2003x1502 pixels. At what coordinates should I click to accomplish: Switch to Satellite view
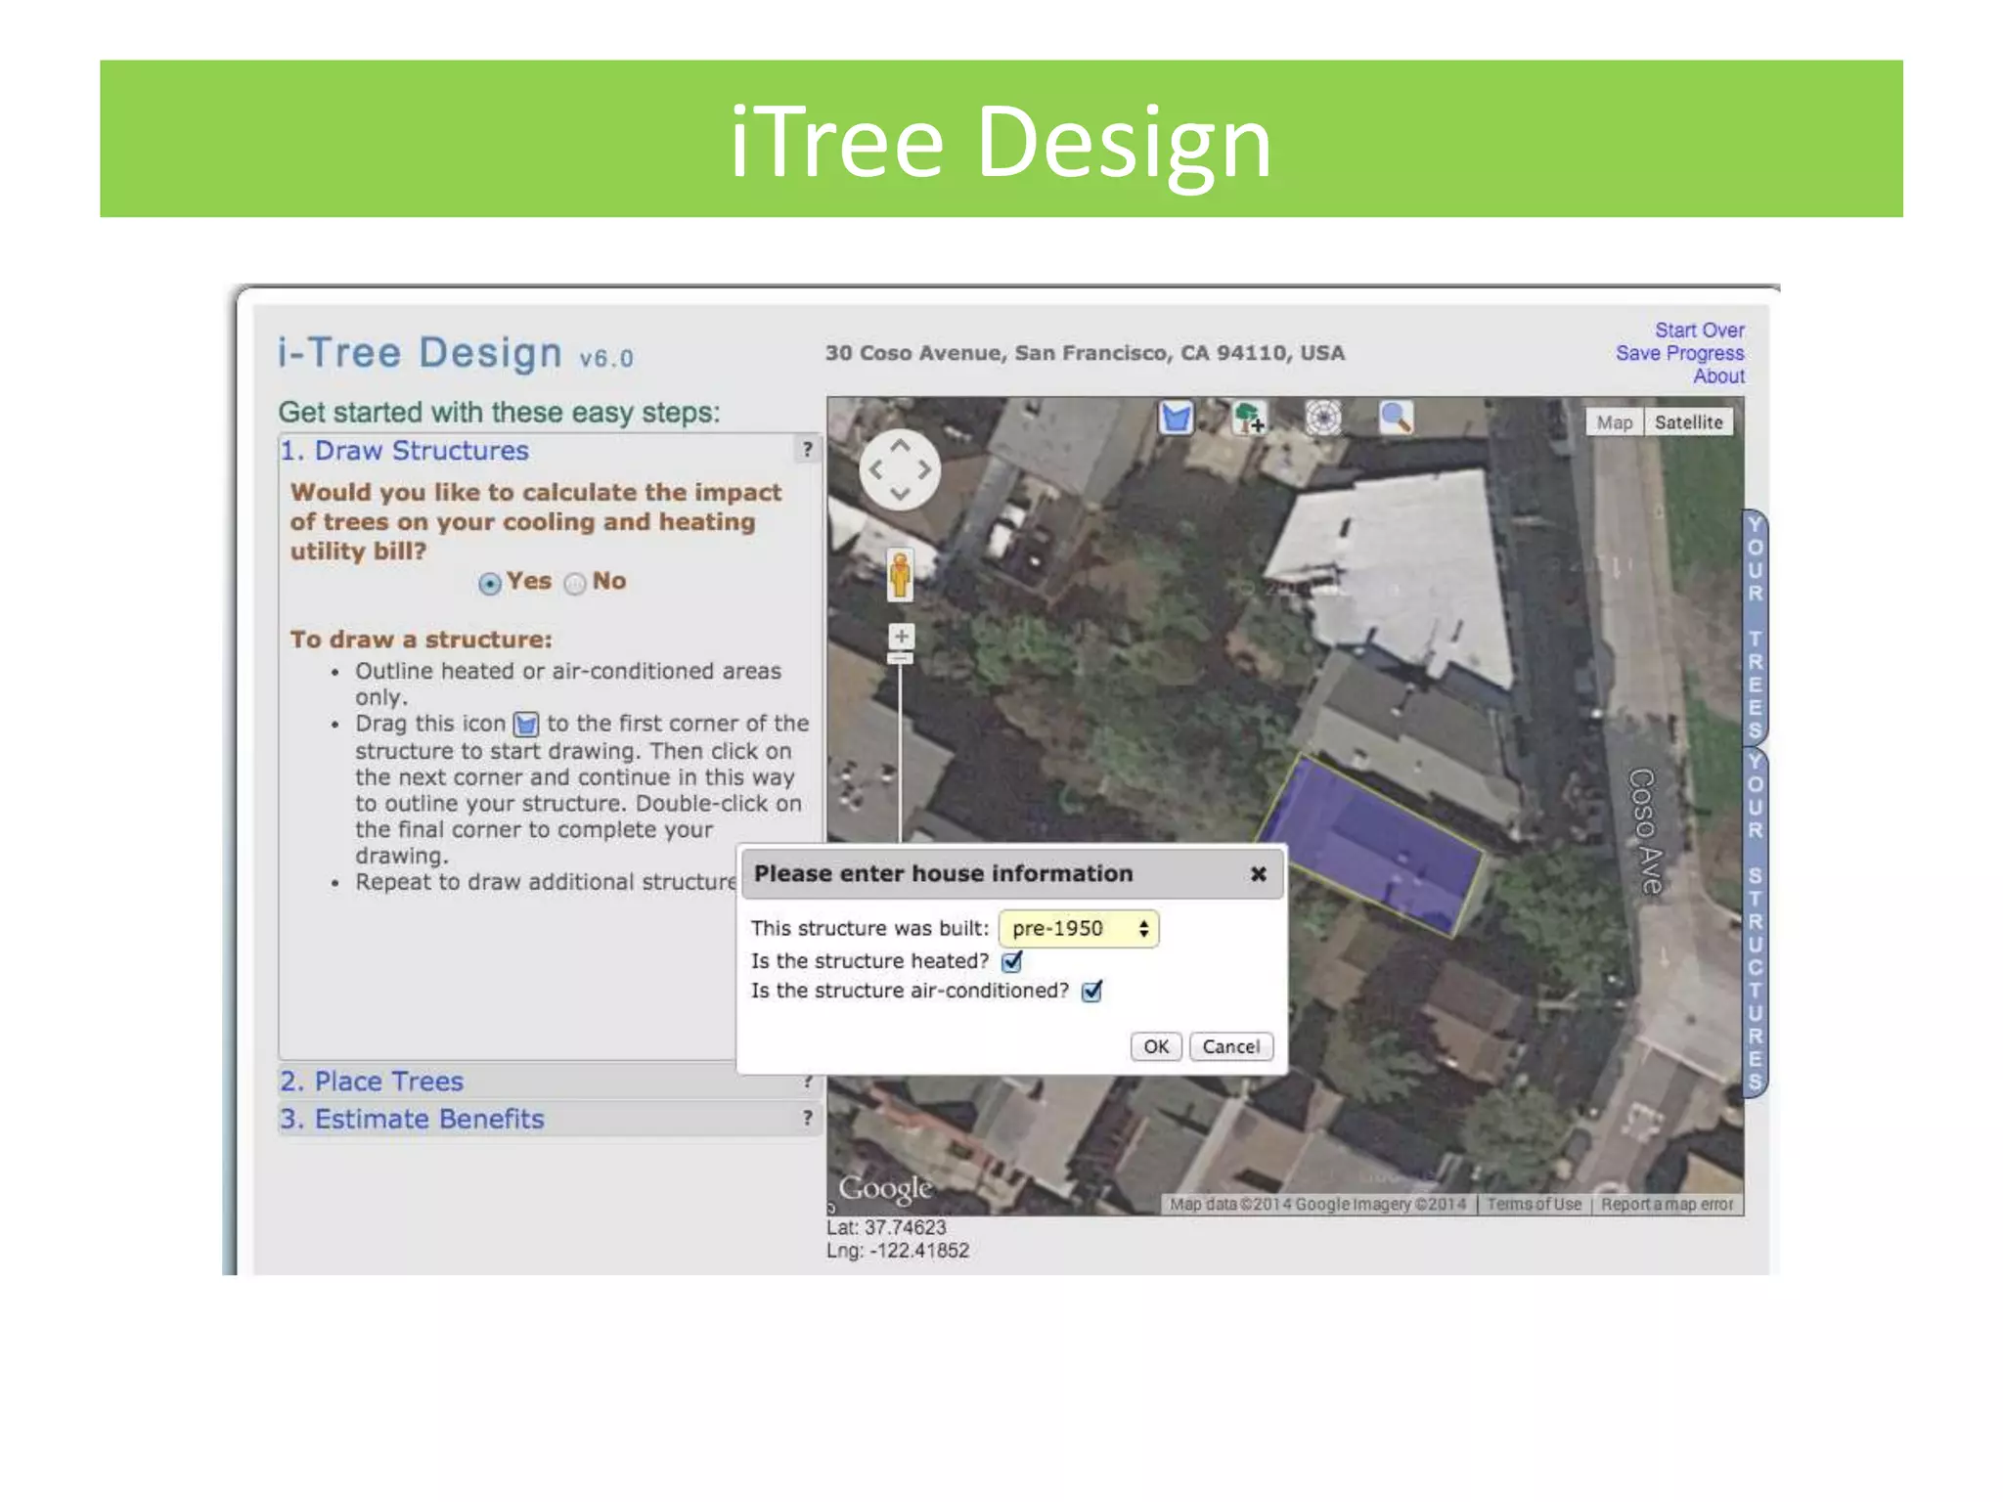pos(1689,422)
